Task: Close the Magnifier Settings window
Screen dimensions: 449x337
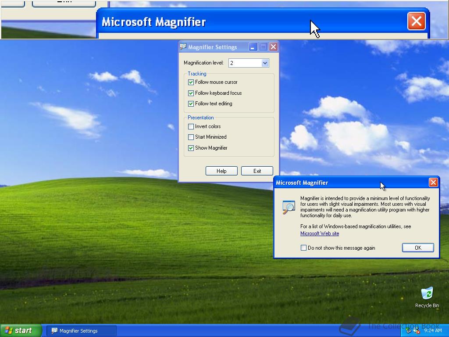Action: point(274,47)
